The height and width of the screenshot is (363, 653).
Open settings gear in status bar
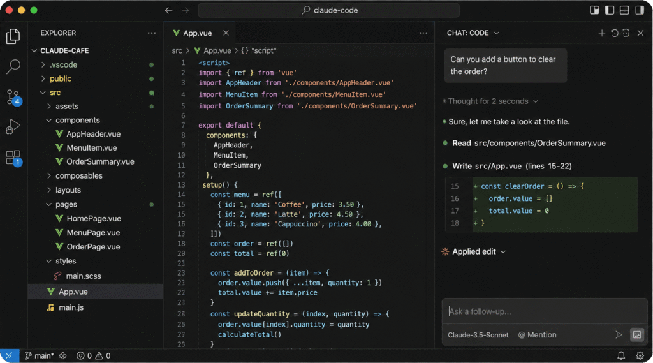click(x=640, y=355)
